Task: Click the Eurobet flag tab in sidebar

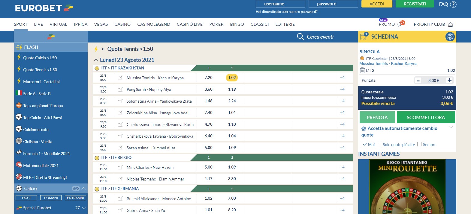Action: (x=51, y=37)
